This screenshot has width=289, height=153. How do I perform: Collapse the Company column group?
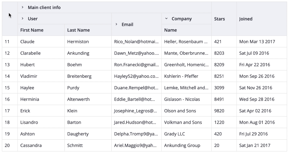tap(166, 19)
